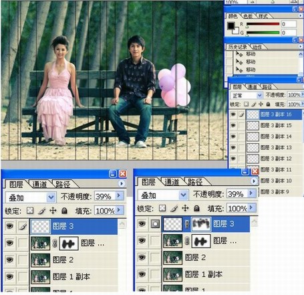Switch to 通道 tab in left panel

(39, 184)
